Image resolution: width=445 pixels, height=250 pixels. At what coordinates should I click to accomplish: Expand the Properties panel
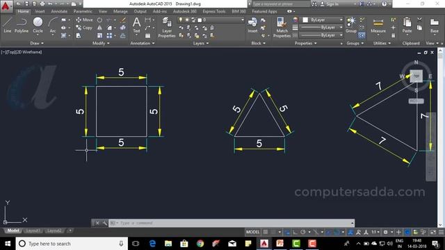pyautogui.click(x=306, y=43)
